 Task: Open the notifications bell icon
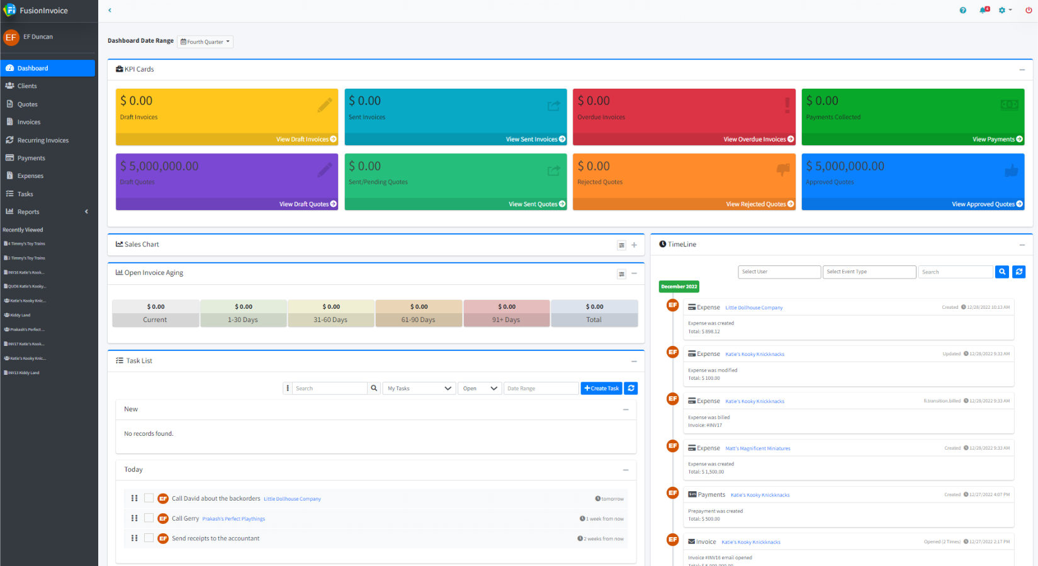coord(983,10)
